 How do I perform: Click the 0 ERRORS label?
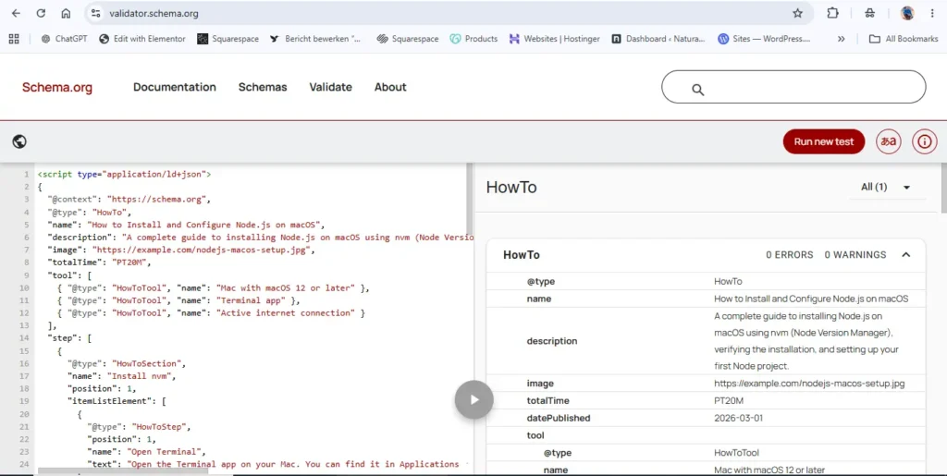(790, 254)
